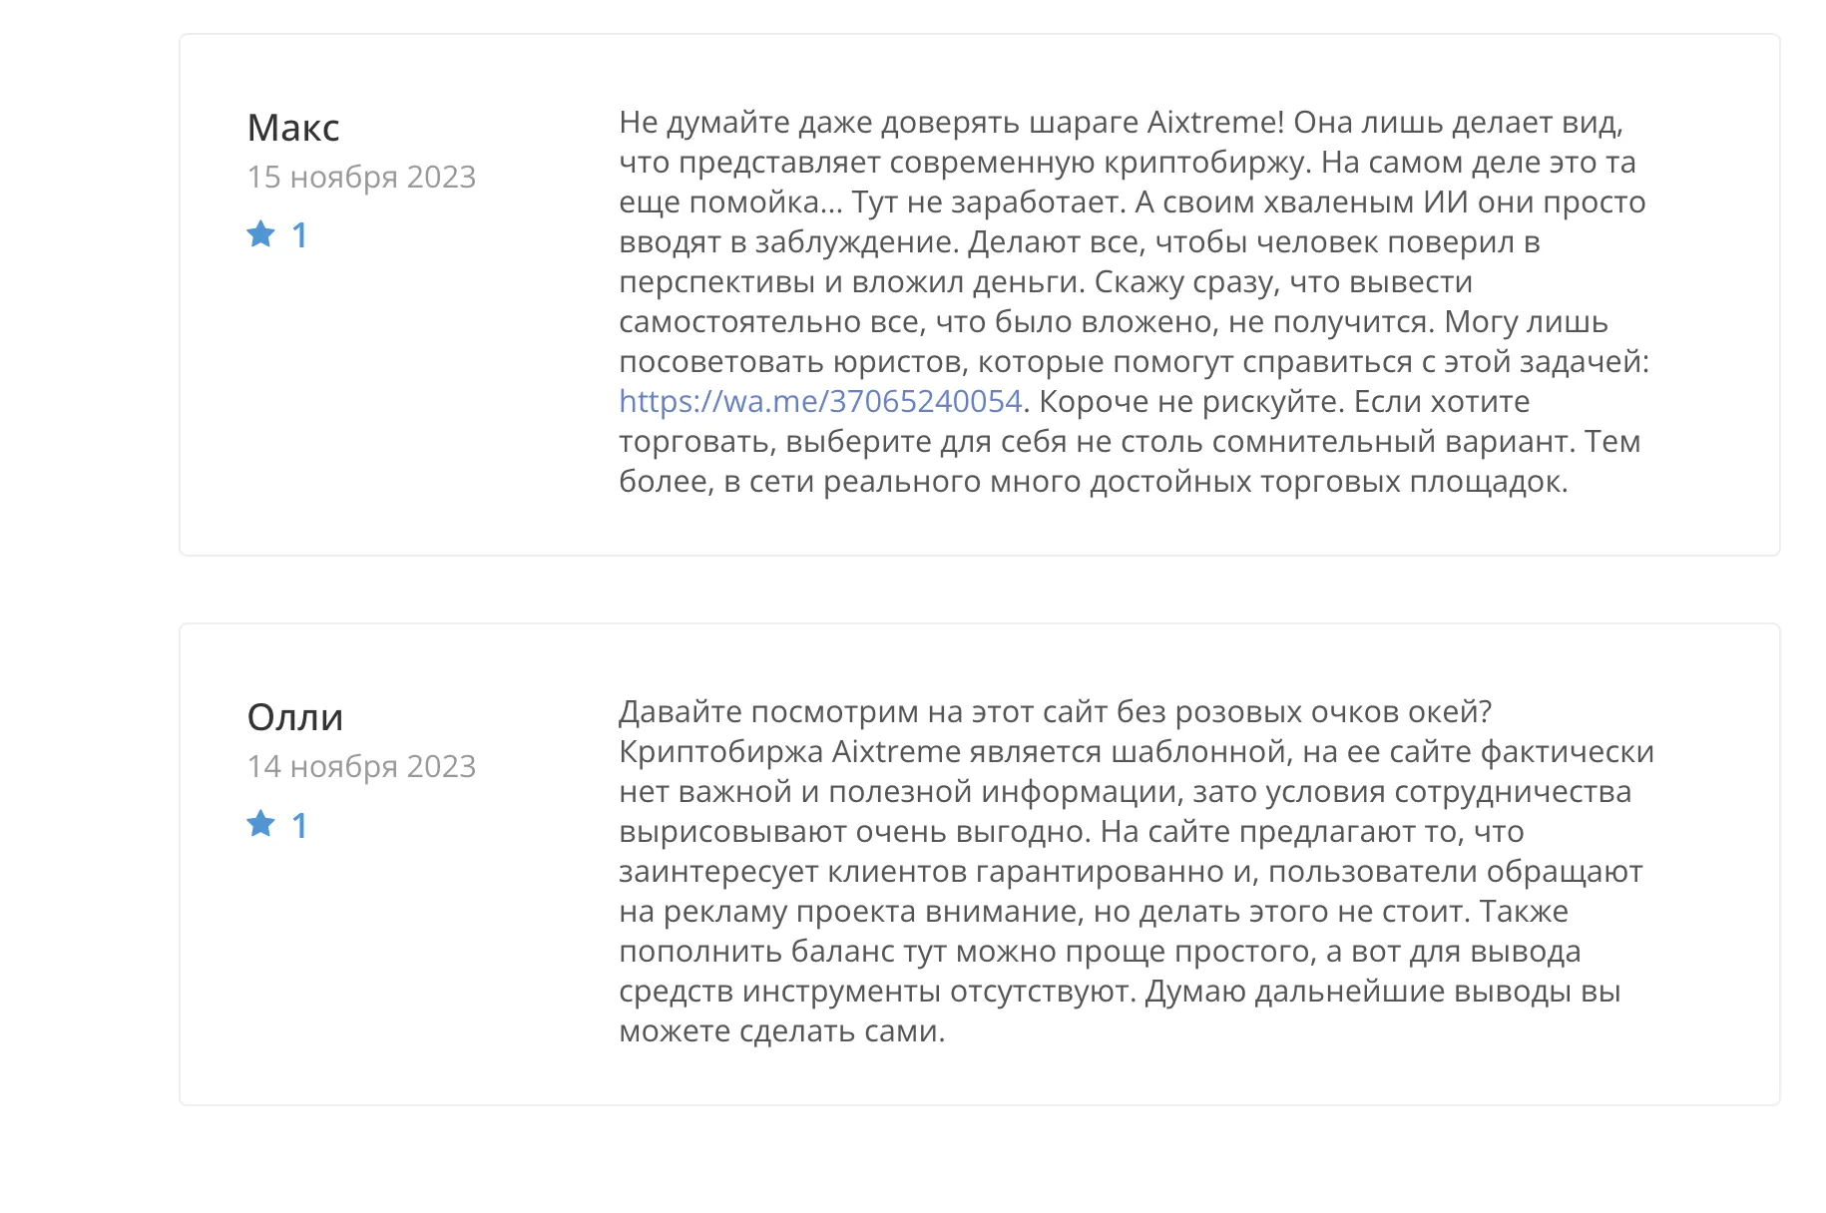
Task: Click the line starting 'Давайте посмотрим'
Action: (1055, 711)
